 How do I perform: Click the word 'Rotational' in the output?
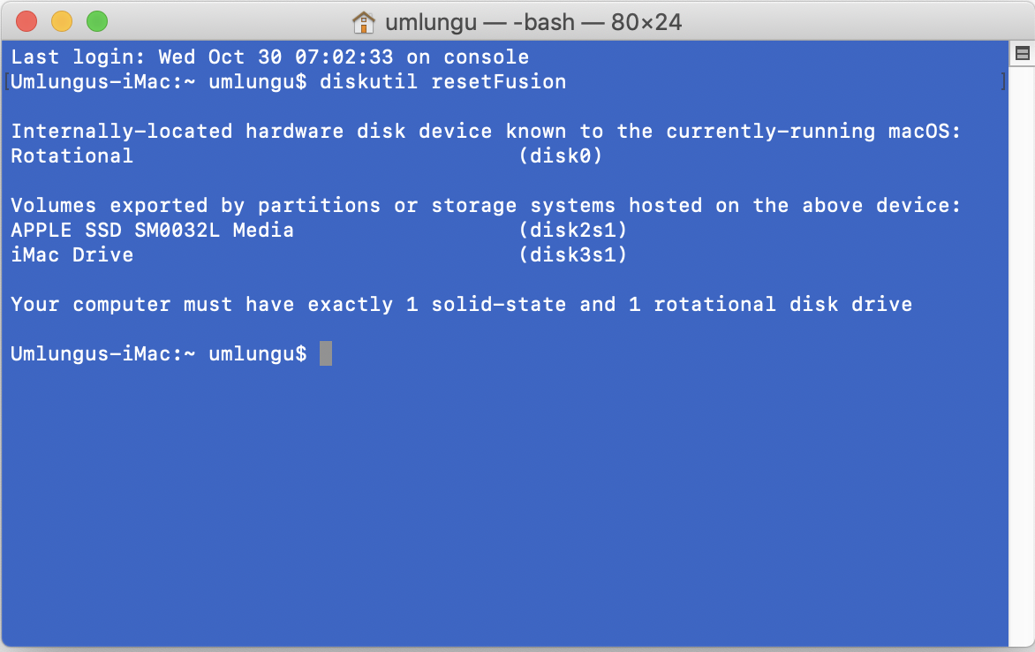(x=72, y=156)
